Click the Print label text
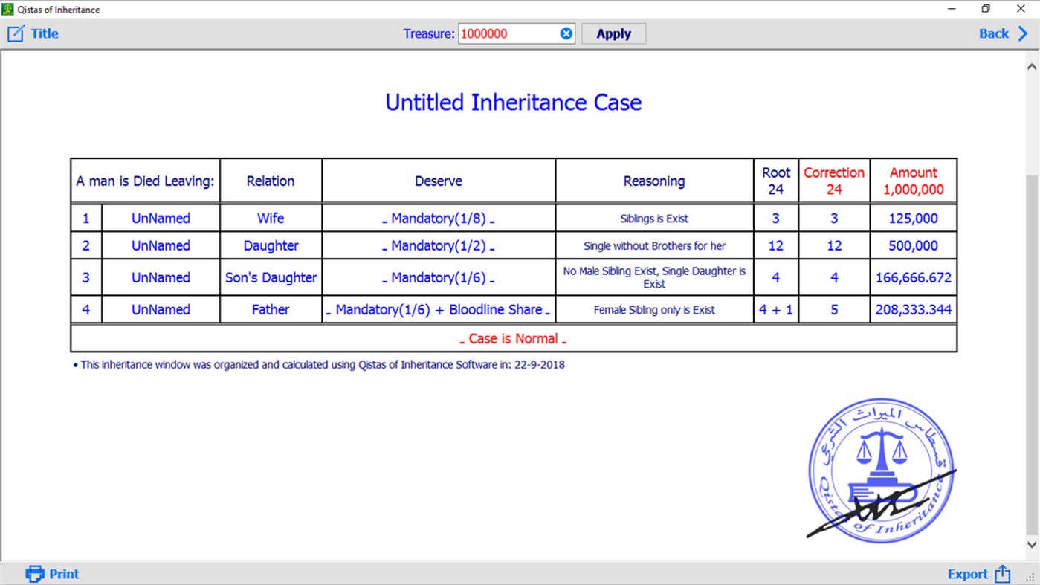Screen dimensions: 1040x585 pyautogui.click(x=63, y=573)
